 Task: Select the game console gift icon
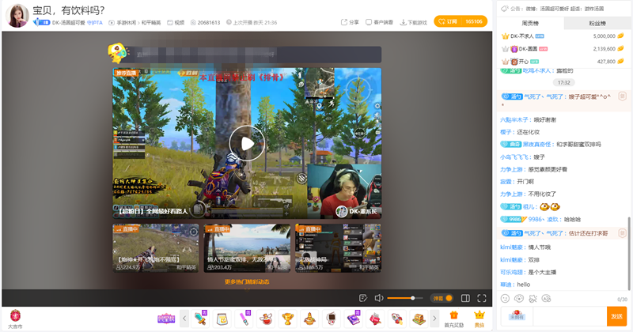pyautogui.click(x=332, y=319)
